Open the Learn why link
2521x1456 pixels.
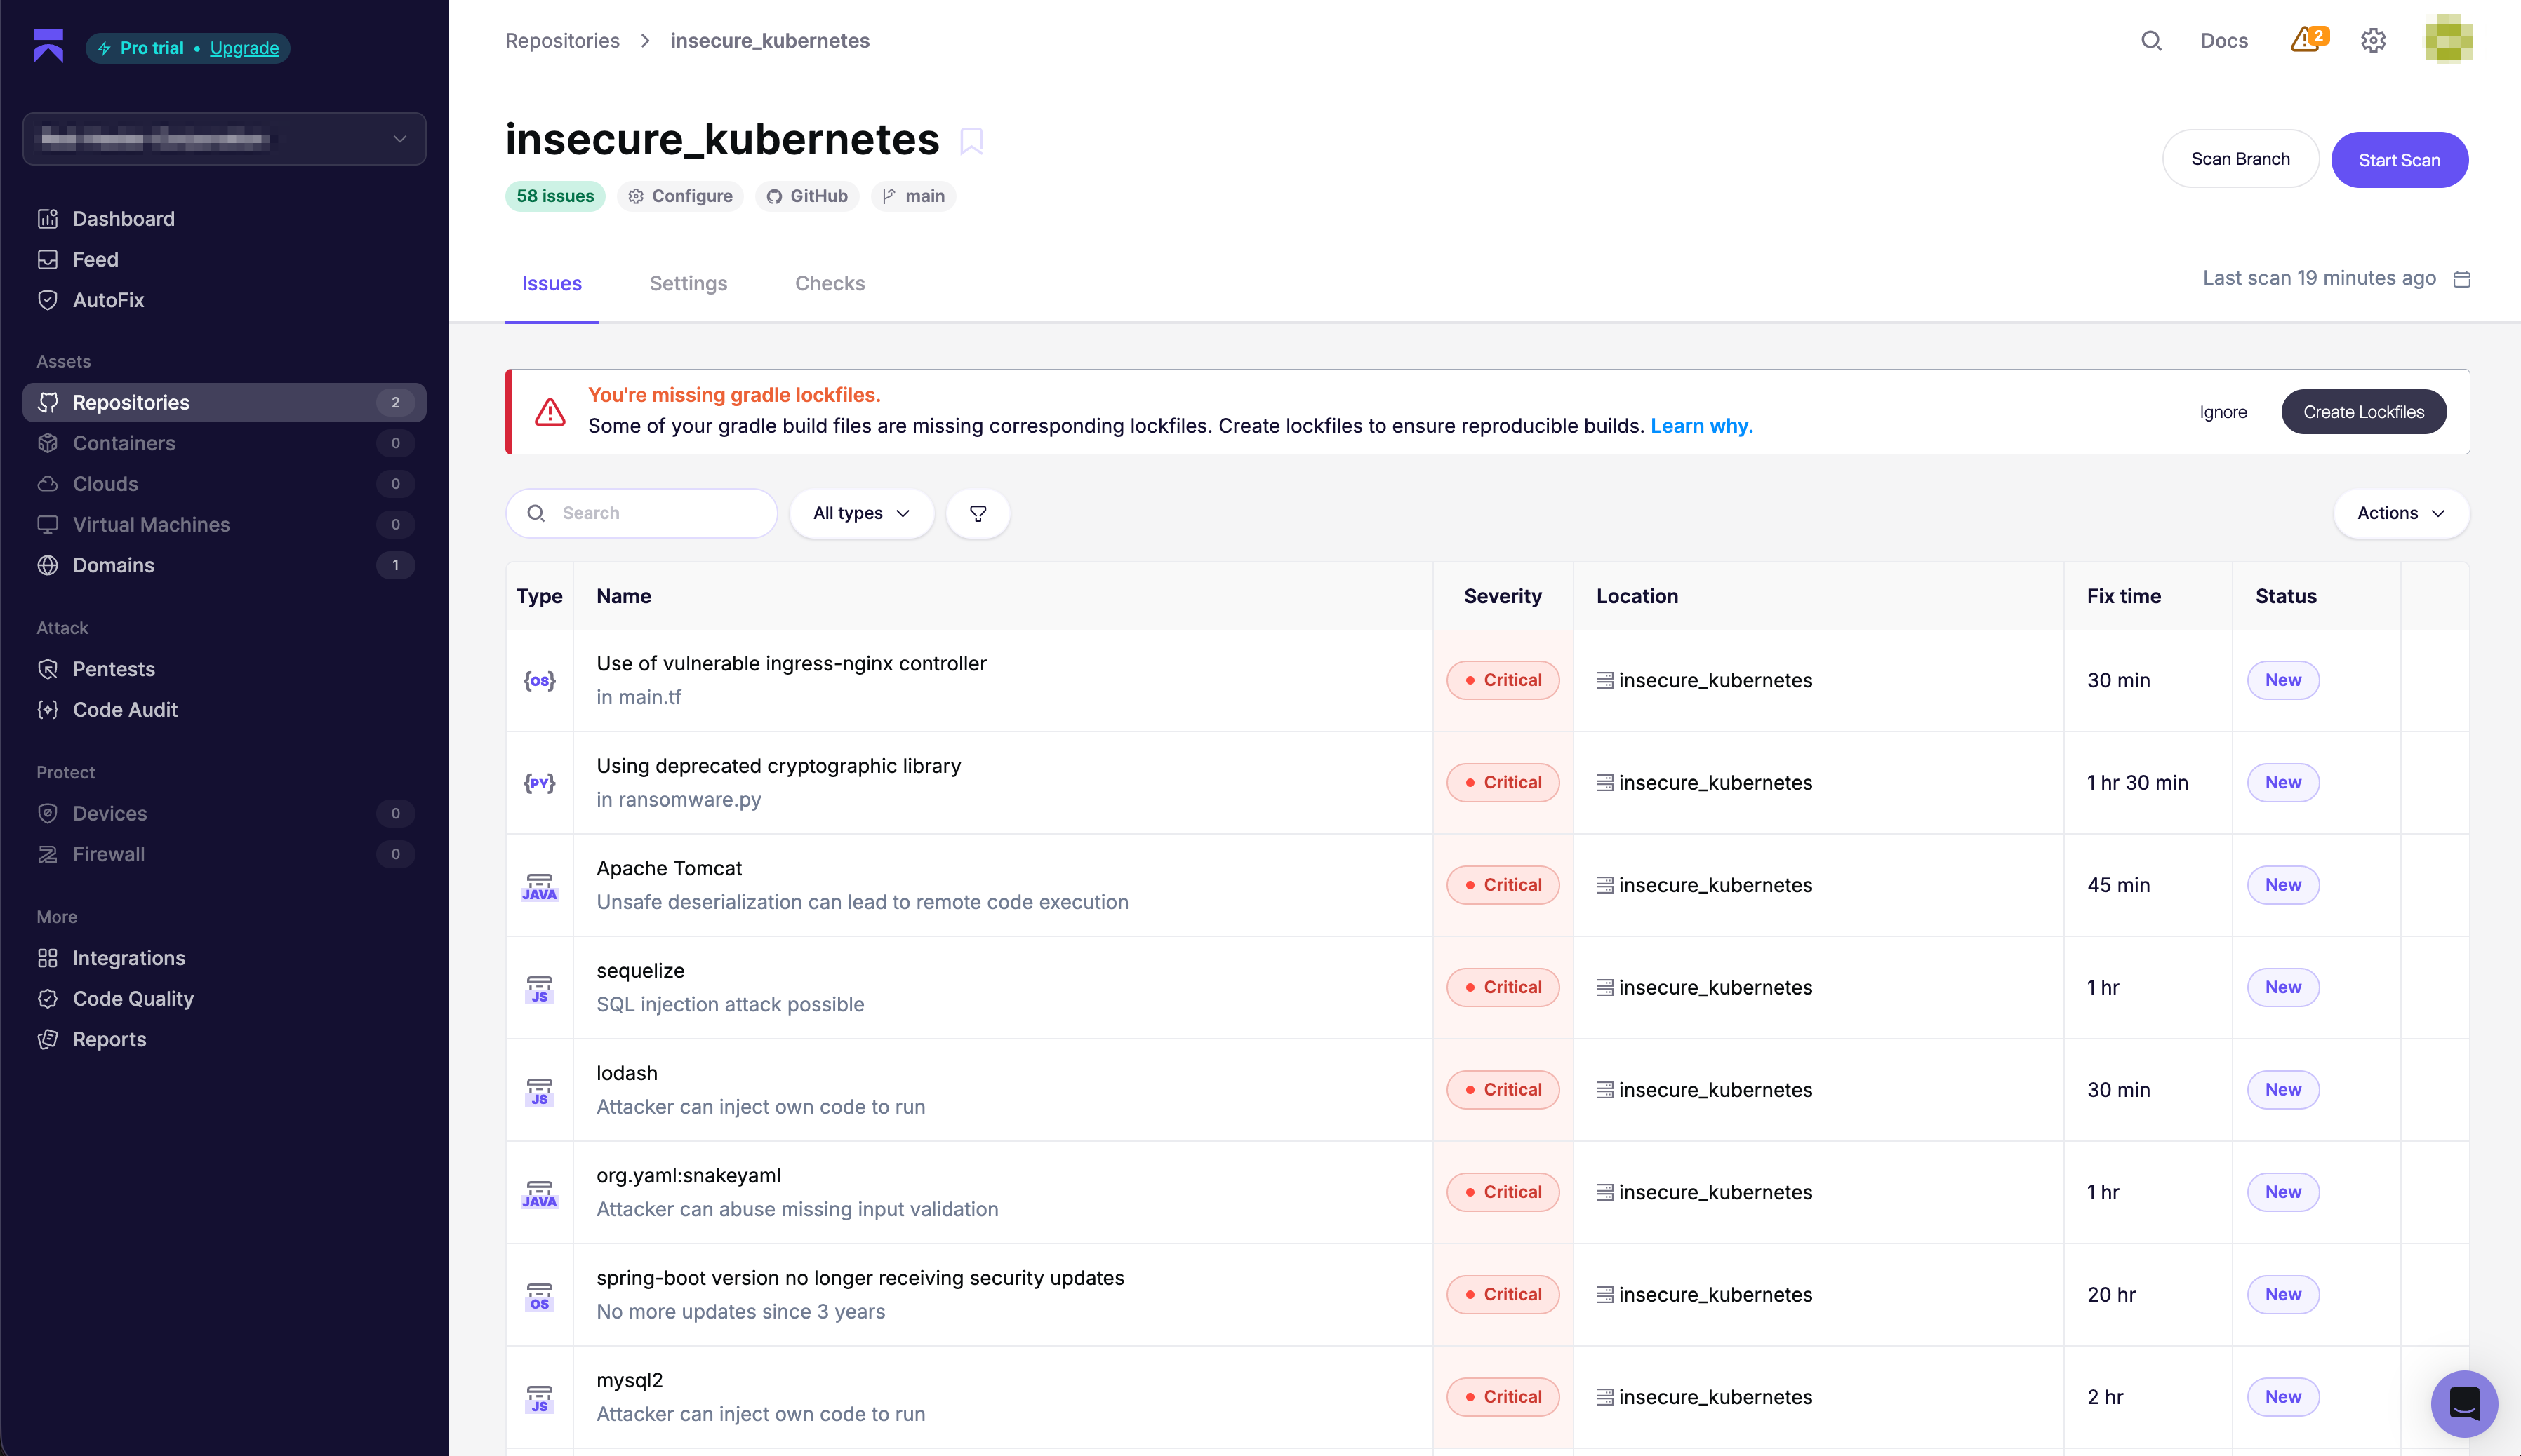pyautogui.click(x=1701, y=426)
